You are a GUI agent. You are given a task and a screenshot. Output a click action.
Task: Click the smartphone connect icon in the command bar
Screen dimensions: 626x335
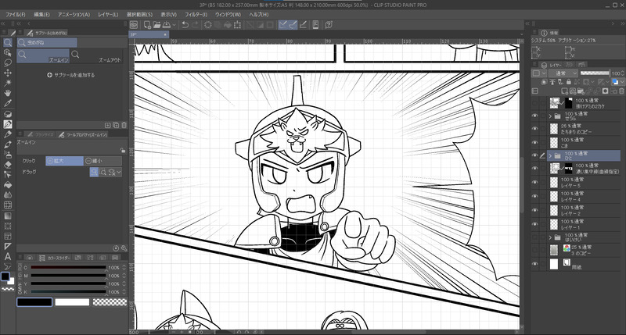pyautogui.click(x=315, y=25)
